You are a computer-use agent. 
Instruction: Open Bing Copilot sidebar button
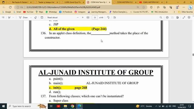[x=190, y=7]
